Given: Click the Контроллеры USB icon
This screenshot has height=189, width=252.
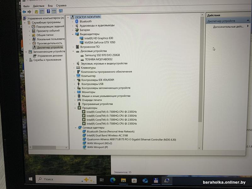Looking at the screenshot, I should tap(78, 84).
